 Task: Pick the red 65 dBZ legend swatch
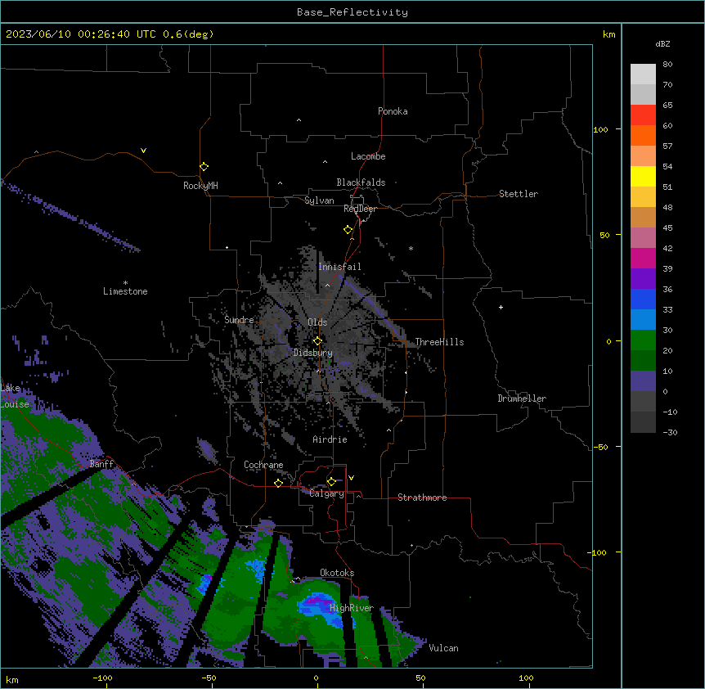(643, 115)
